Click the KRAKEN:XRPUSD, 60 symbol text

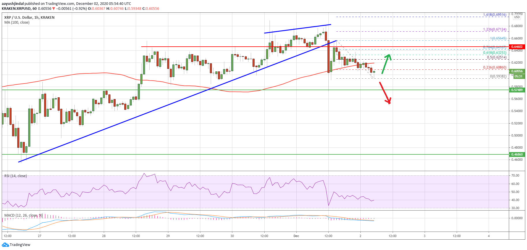click(x=19, y=9)
